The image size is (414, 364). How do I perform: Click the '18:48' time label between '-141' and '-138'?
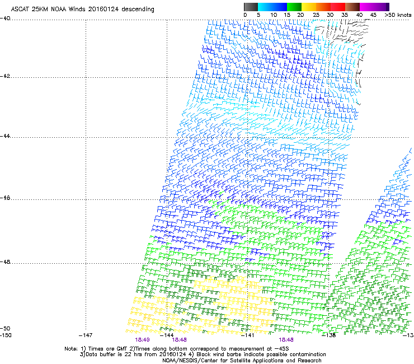pos(286,340)
